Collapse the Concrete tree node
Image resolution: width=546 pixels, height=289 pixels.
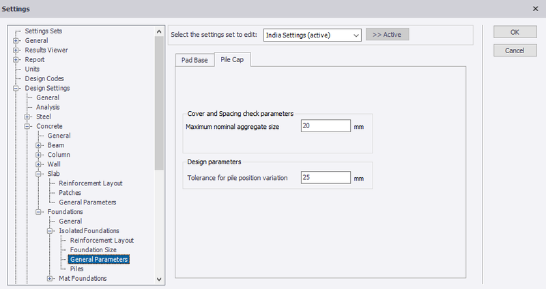27,126
